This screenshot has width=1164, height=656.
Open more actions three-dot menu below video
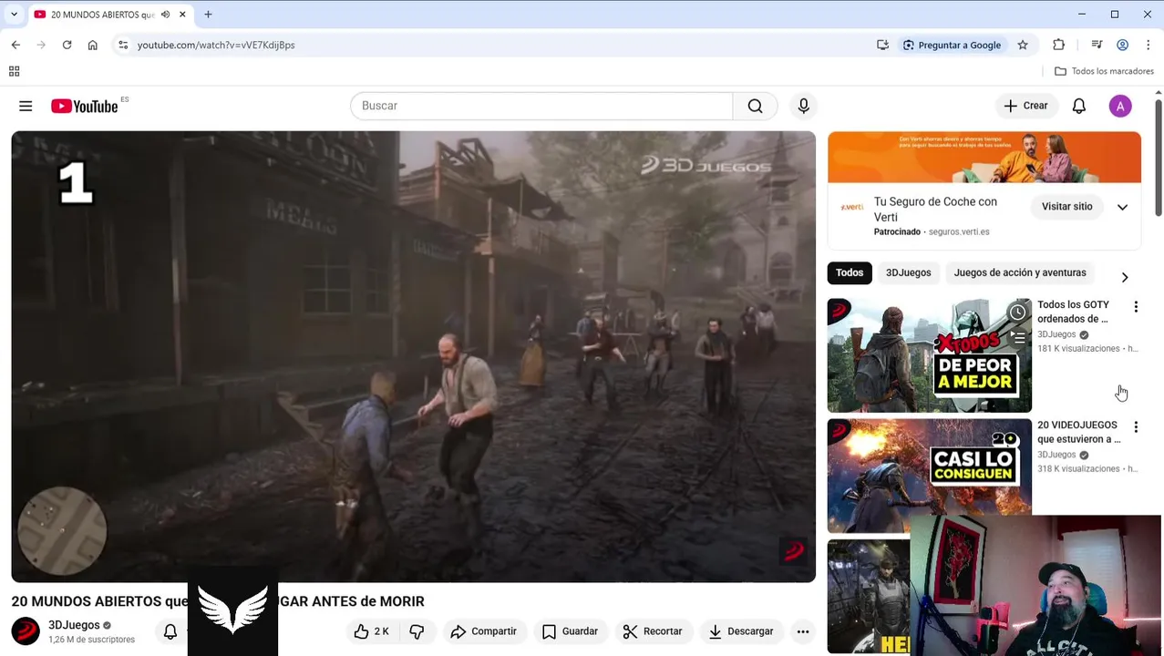(x=802, y=631)
